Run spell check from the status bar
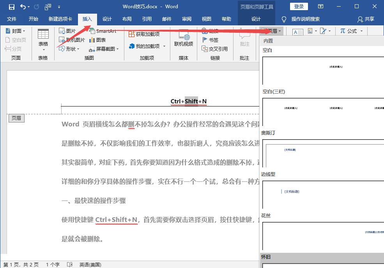The image size is (384, 268). coord(70,264)
